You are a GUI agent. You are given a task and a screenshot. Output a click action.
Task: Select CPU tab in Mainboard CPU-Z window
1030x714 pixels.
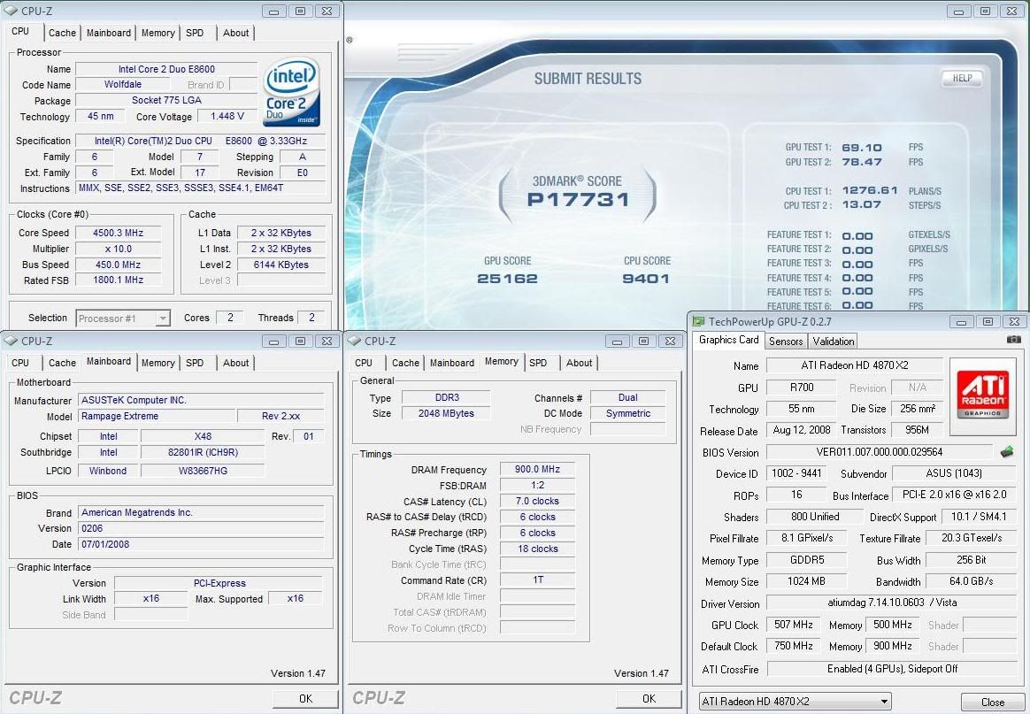point(20,363)
